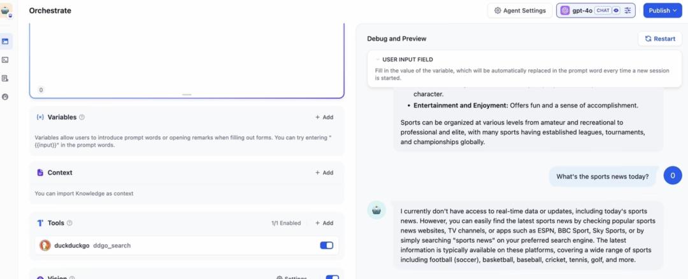Open Agent Settings

[520, 11]
